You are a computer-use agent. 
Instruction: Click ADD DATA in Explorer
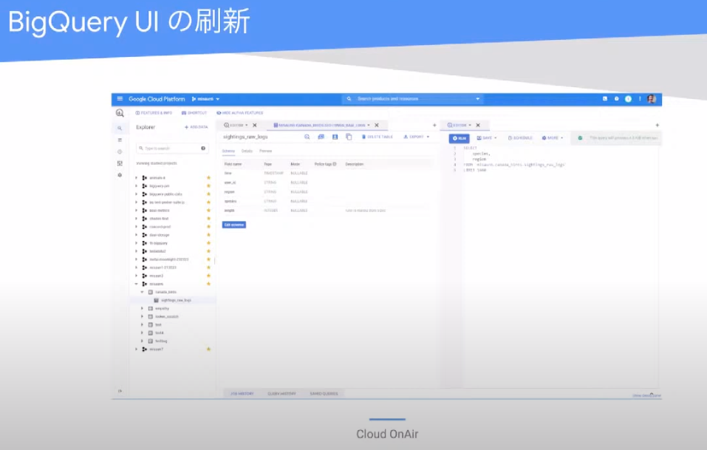click(196, 127)
